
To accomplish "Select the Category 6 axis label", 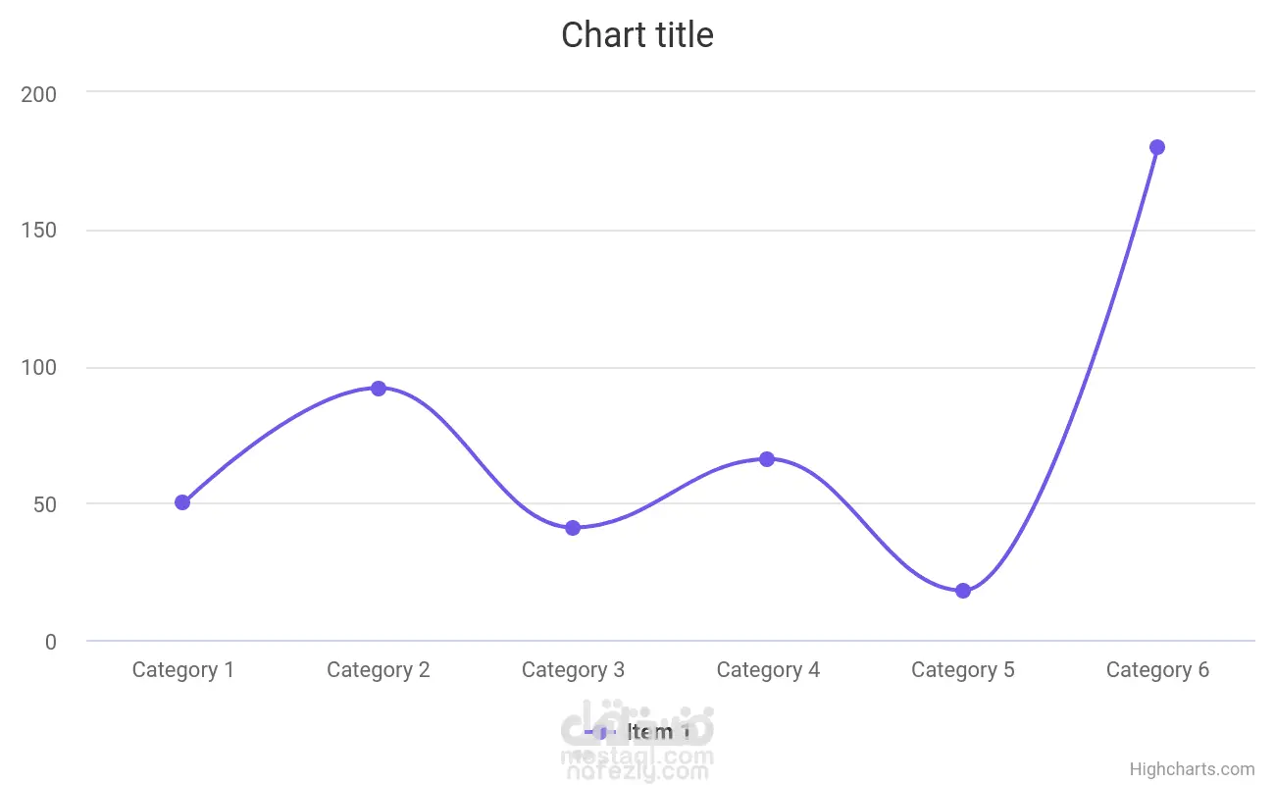I will 1157,670.
